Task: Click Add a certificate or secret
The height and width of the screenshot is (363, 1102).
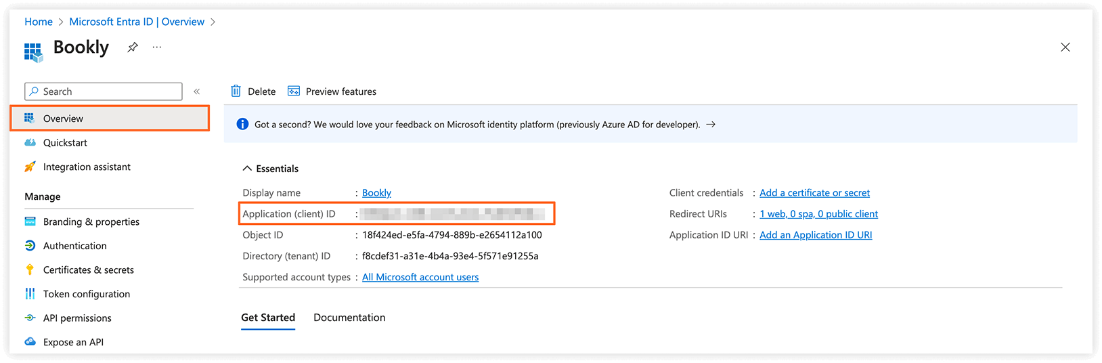Action: pyautogui.click(x=814, y=193)
